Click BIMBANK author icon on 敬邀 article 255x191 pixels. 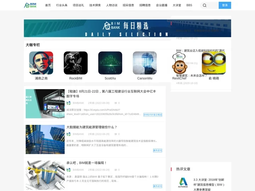tap(69, 103)
